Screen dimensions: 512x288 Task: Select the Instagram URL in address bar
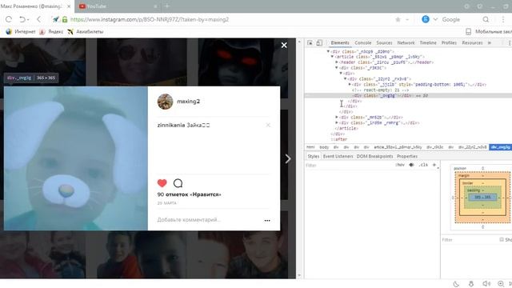click(150, 19)
